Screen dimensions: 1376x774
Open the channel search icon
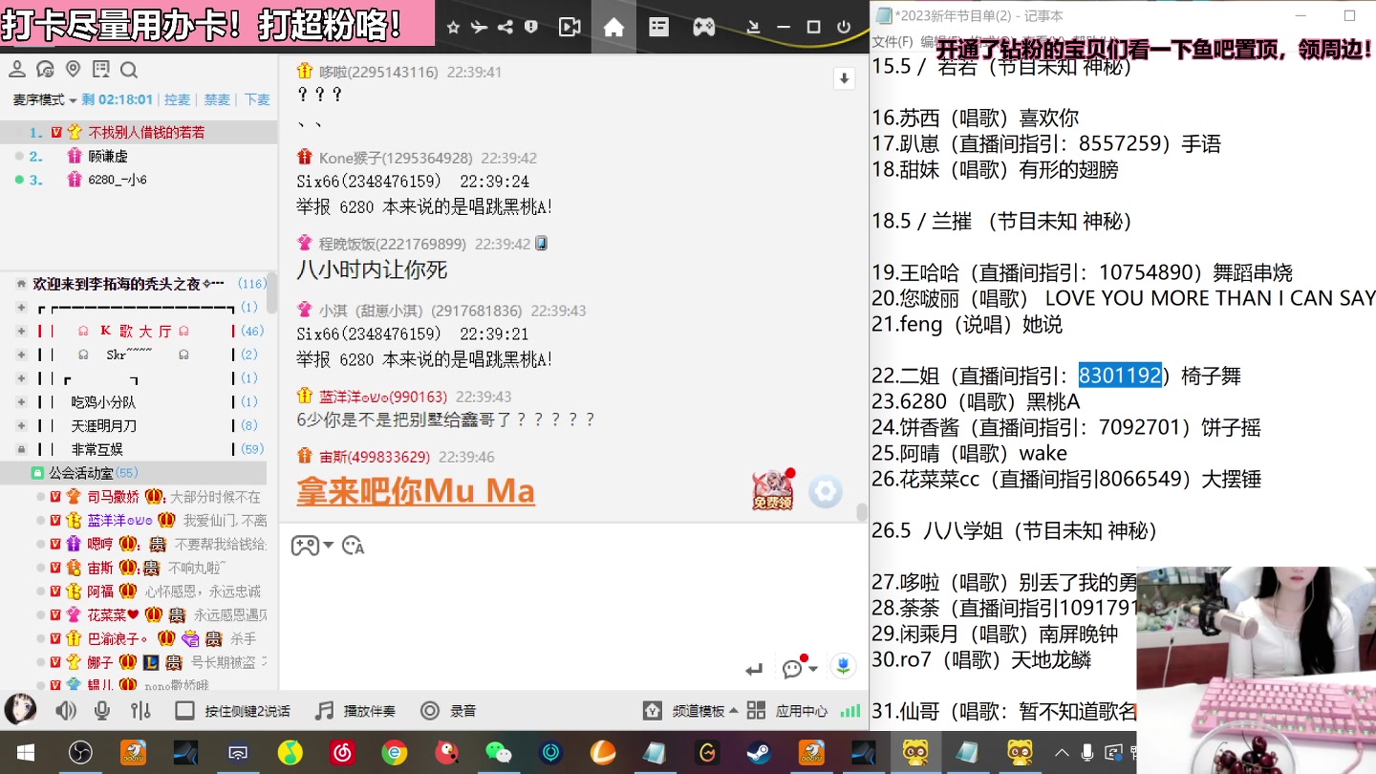[127, 69]
